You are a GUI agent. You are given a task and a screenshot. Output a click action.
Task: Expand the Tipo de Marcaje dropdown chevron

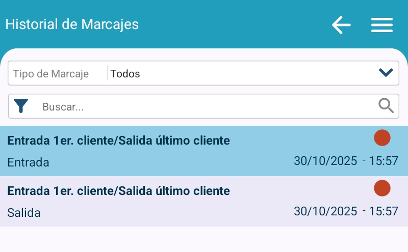pos(386,73)
